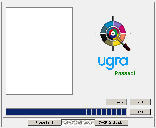The image size is (156, 128).
Task: Click the salmon orange segment of the wheel
Action: click(123, 38)
